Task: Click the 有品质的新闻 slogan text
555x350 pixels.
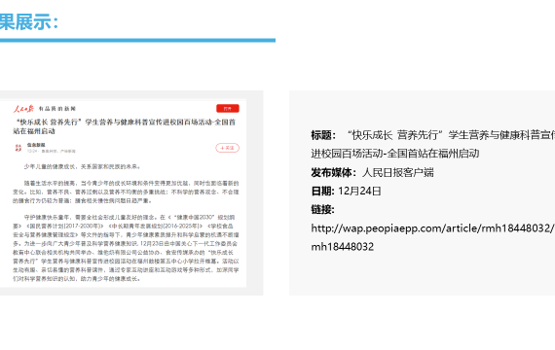Action: click(57, 109)
